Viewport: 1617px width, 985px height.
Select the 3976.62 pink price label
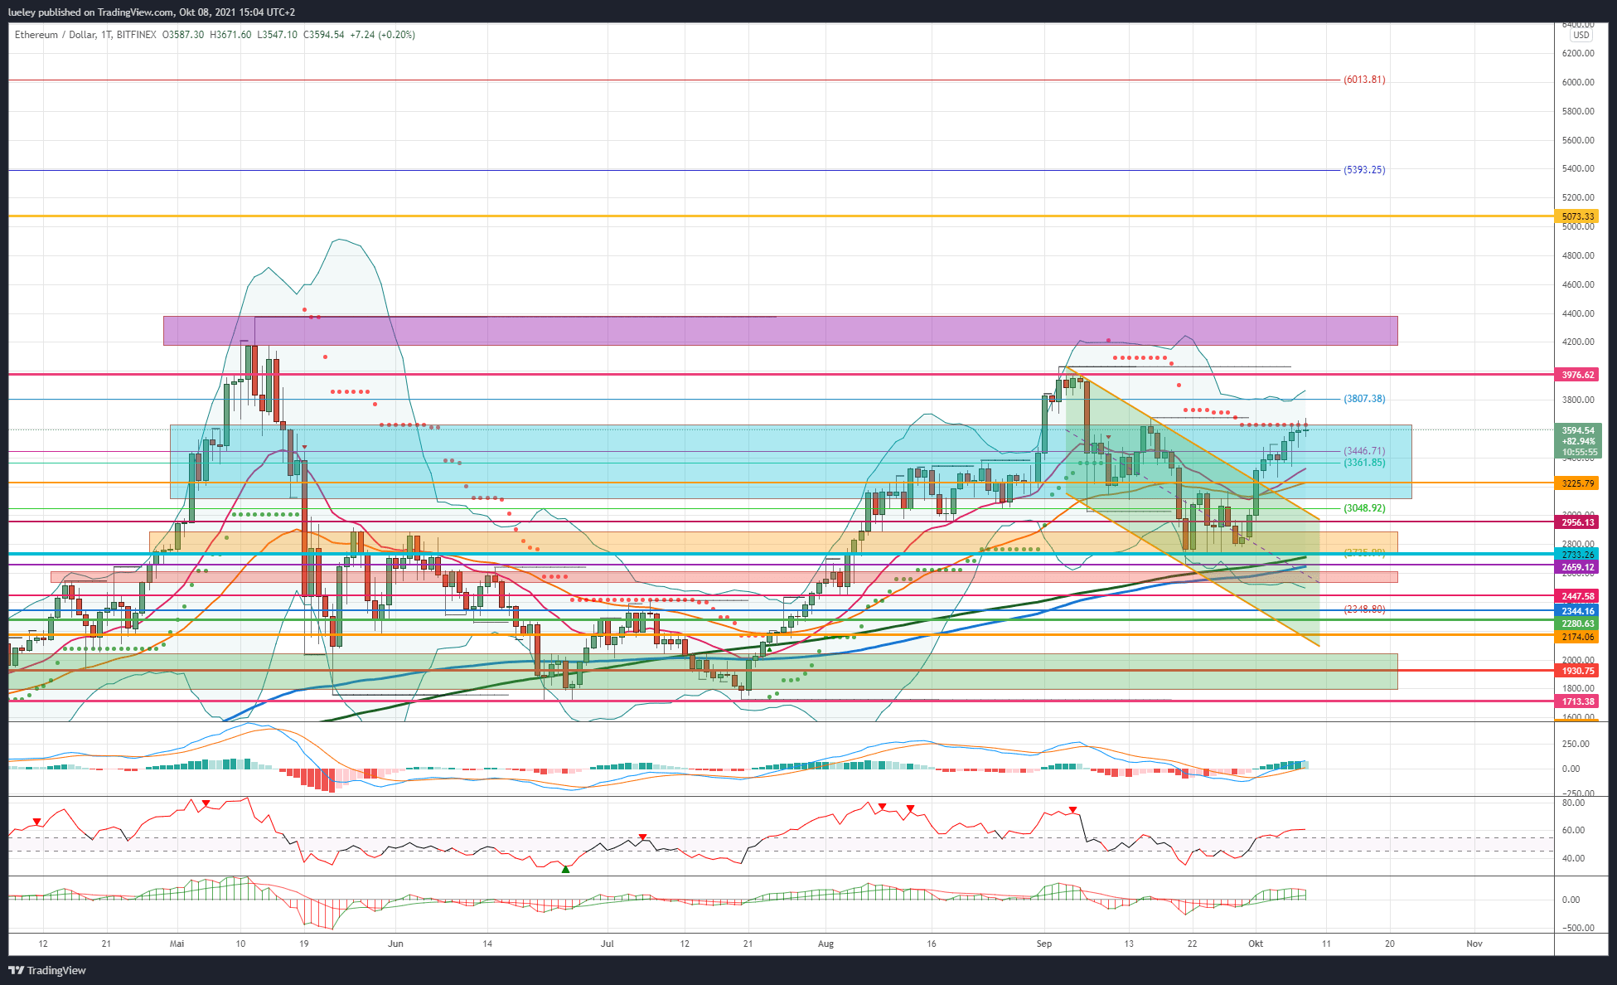(1578, 375)
